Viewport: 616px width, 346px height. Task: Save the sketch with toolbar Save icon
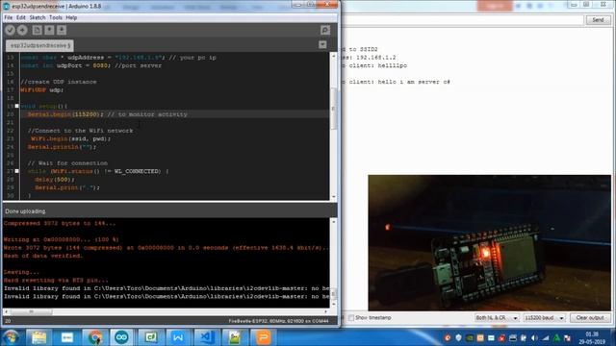pos(62,30)
